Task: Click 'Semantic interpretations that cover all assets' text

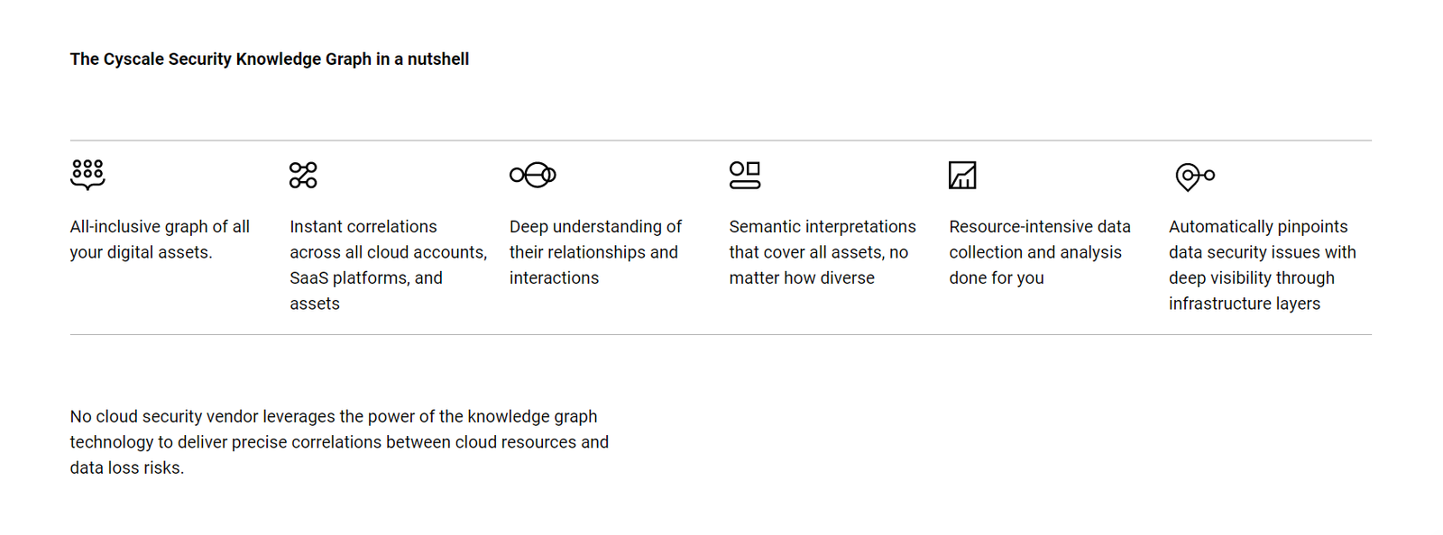Action: [823, 240]
